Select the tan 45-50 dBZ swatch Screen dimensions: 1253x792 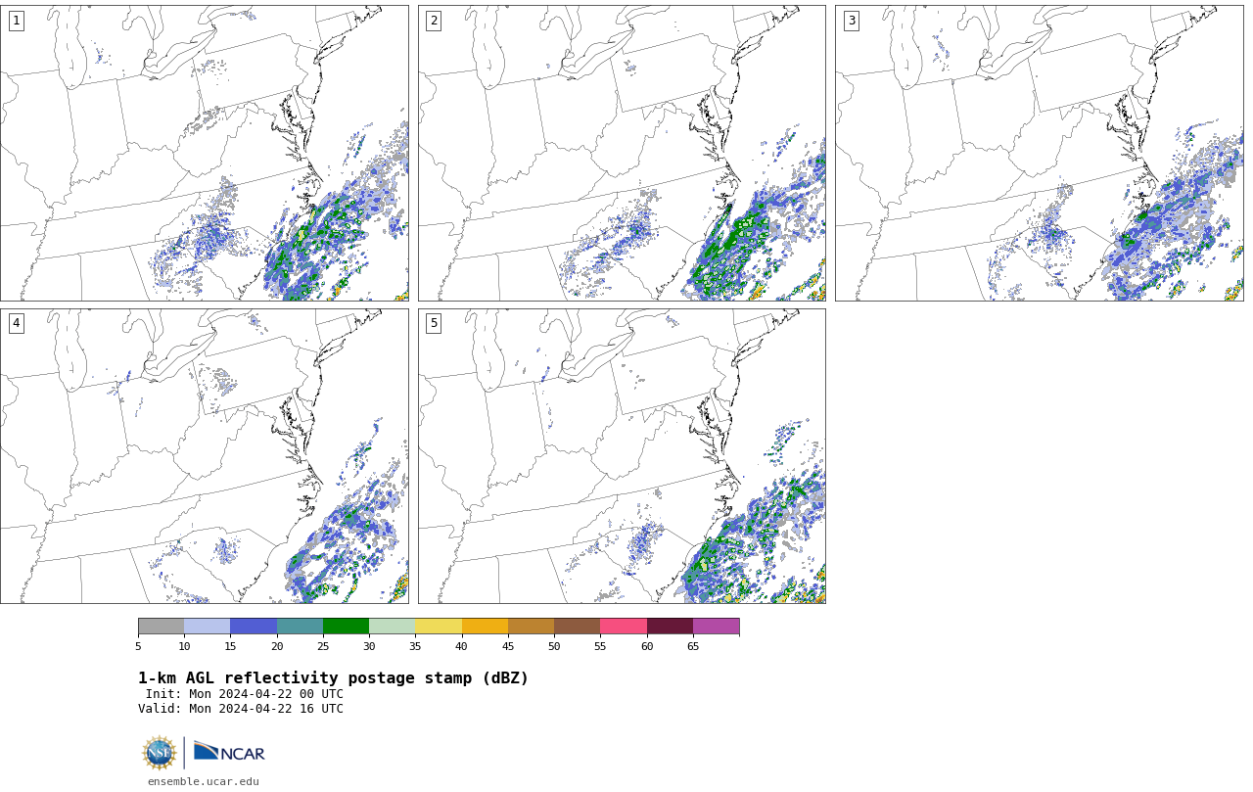coord(531,627)
